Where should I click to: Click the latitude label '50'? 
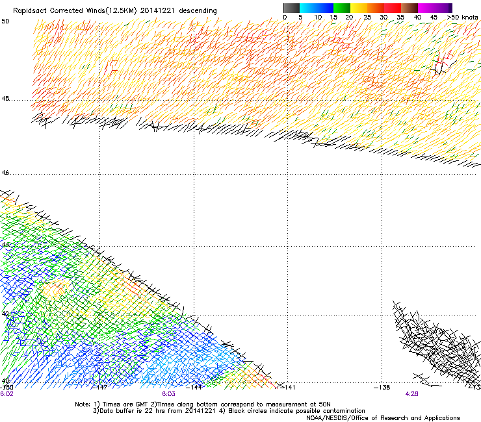[5, 21]
